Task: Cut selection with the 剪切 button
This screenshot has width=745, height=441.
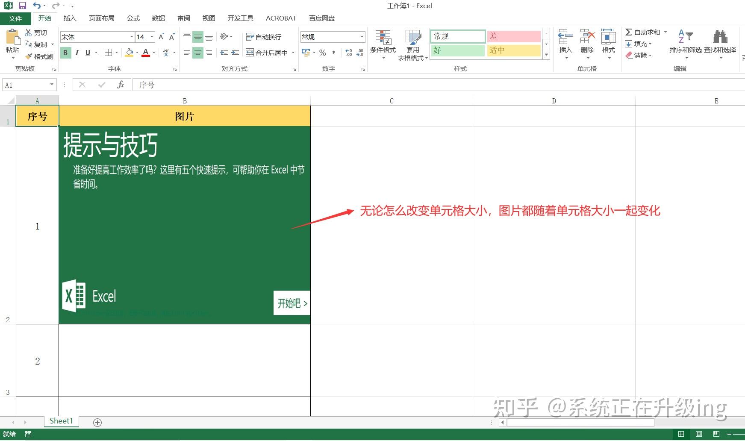Action: [x=36, y=32]
